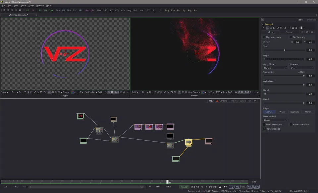Click the Render button
318x193 pixels.
coord(184,187)
